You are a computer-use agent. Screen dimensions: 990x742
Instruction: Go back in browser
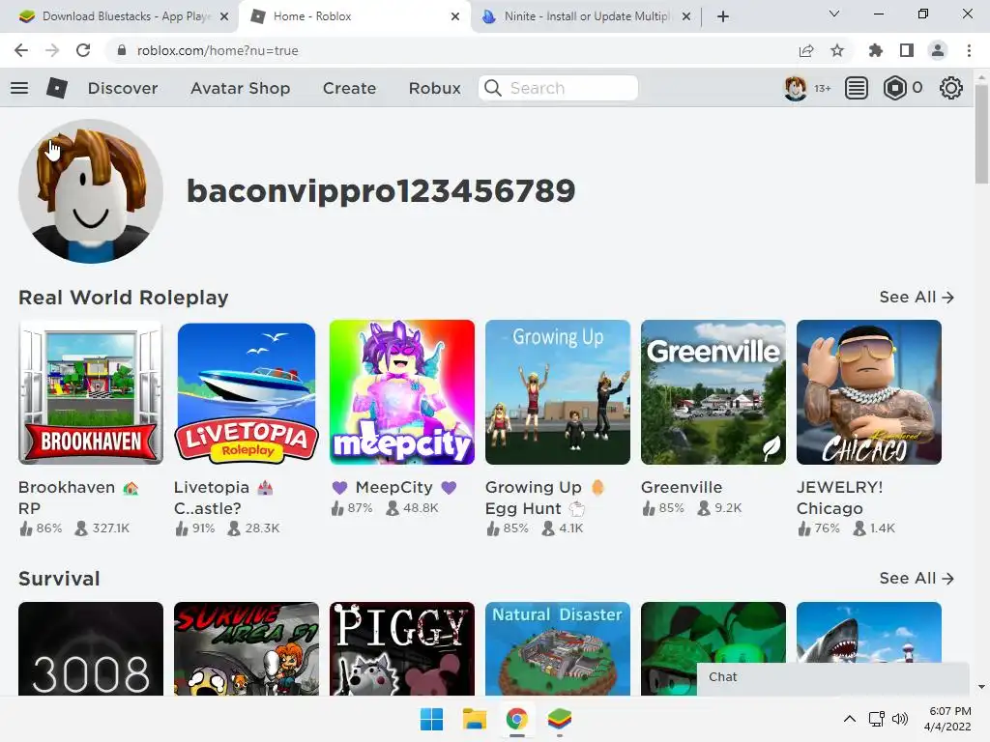pyautogui.click(x=21, y=50)
